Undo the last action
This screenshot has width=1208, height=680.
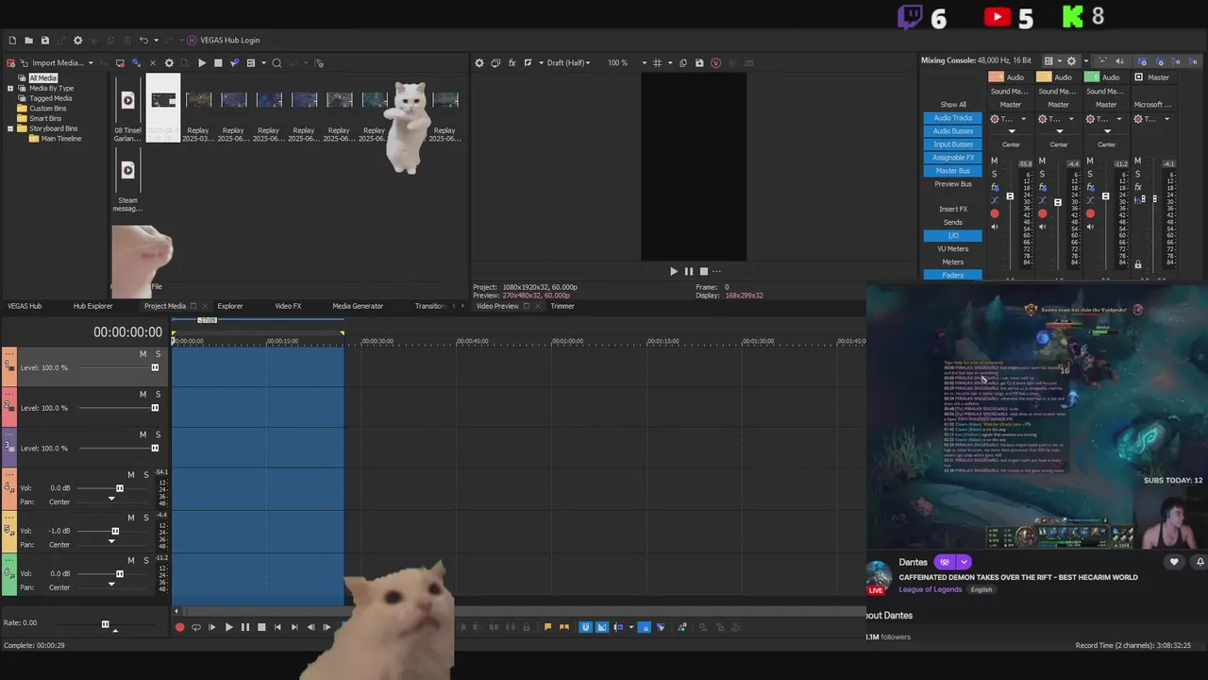(143, 41)
